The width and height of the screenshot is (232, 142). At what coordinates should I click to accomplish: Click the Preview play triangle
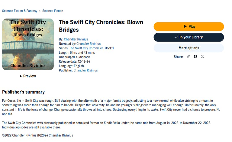[21, 76]
